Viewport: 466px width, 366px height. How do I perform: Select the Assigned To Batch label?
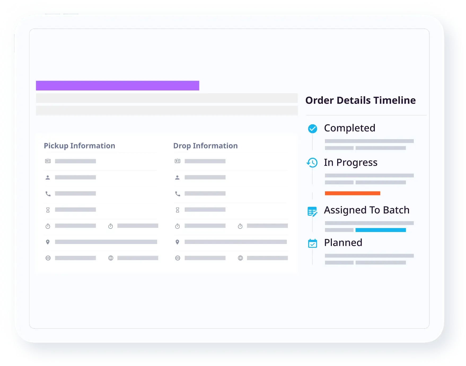(367, 210)
